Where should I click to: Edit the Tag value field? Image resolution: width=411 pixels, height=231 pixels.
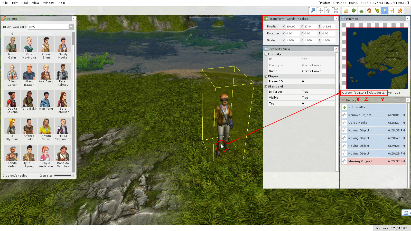coord(318,103)
